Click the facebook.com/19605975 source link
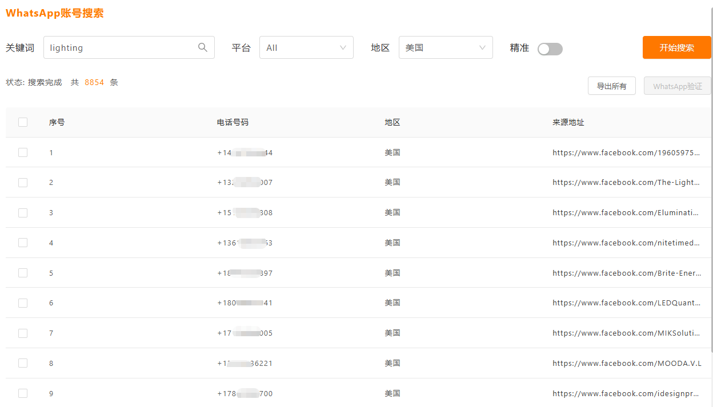The image size is (713, 407). pos(626,152)
